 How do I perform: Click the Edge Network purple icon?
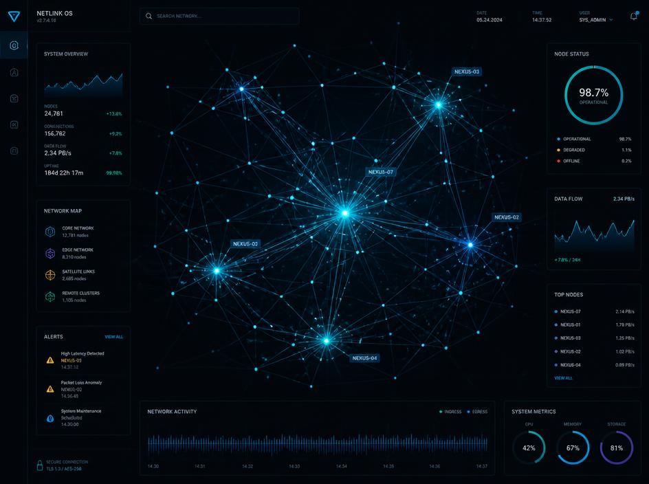pyautogui.click(x=50, y=254)
